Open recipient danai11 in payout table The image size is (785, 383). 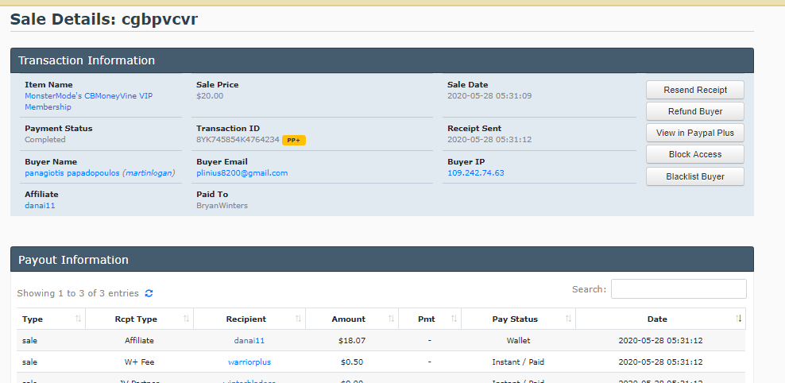pos(249,340)
